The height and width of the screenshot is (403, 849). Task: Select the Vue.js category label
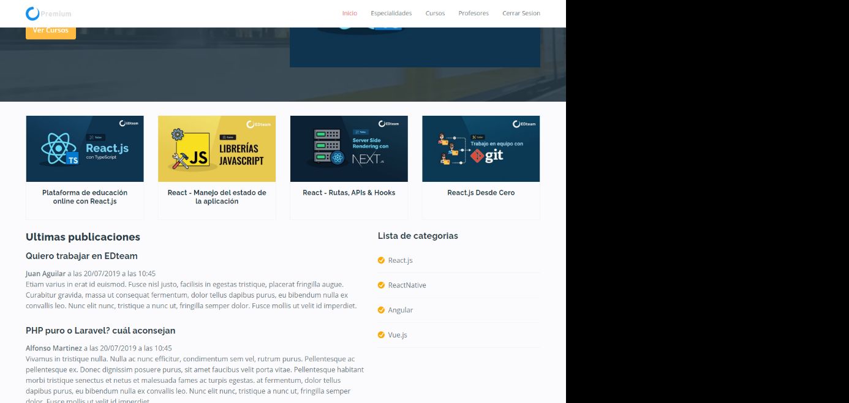pyautogui.click(x=398, y=335)
